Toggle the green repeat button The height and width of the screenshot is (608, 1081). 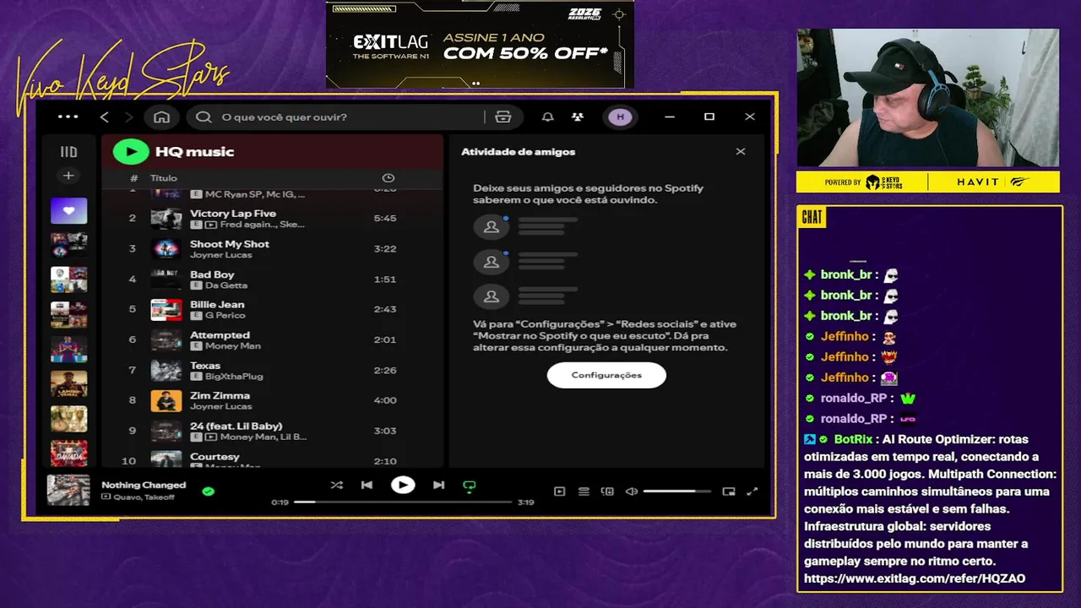[470, 486]
